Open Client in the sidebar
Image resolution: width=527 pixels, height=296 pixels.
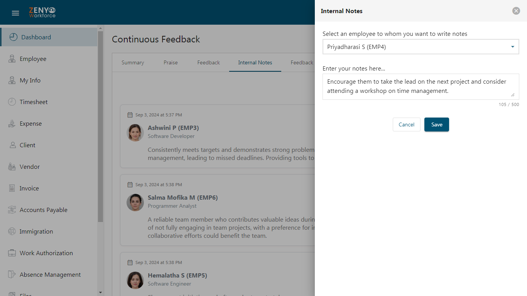(x=49, y=145)
